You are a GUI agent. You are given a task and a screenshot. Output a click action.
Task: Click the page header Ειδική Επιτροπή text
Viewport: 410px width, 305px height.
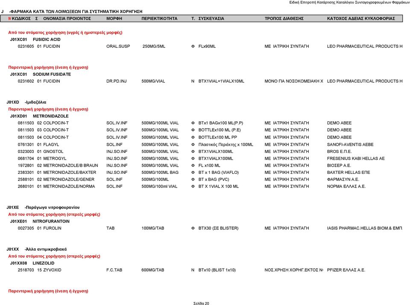tap(349, 3)
